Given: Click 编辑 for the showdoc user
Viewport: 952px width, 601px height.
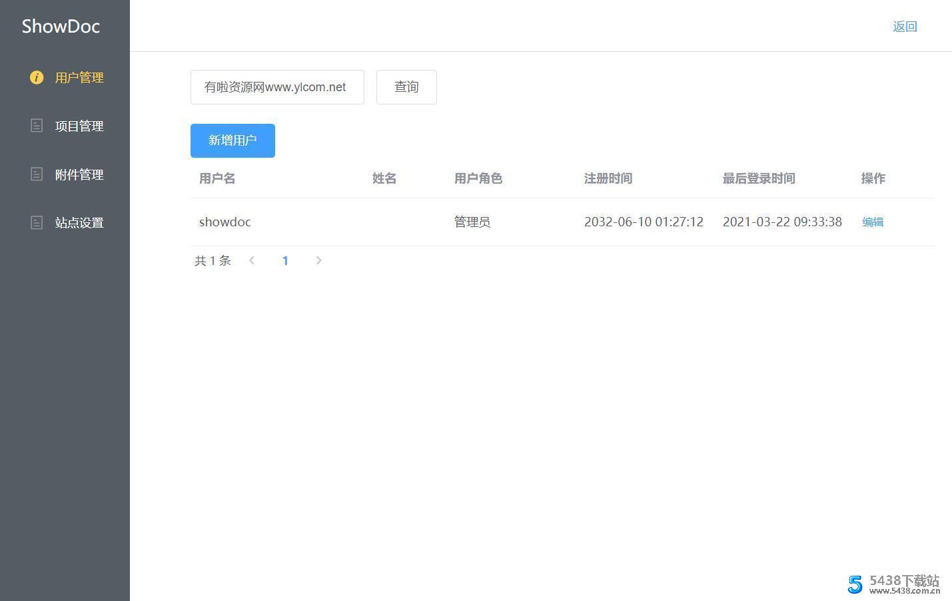Looking at the screenshot, I should pos(873,222).
